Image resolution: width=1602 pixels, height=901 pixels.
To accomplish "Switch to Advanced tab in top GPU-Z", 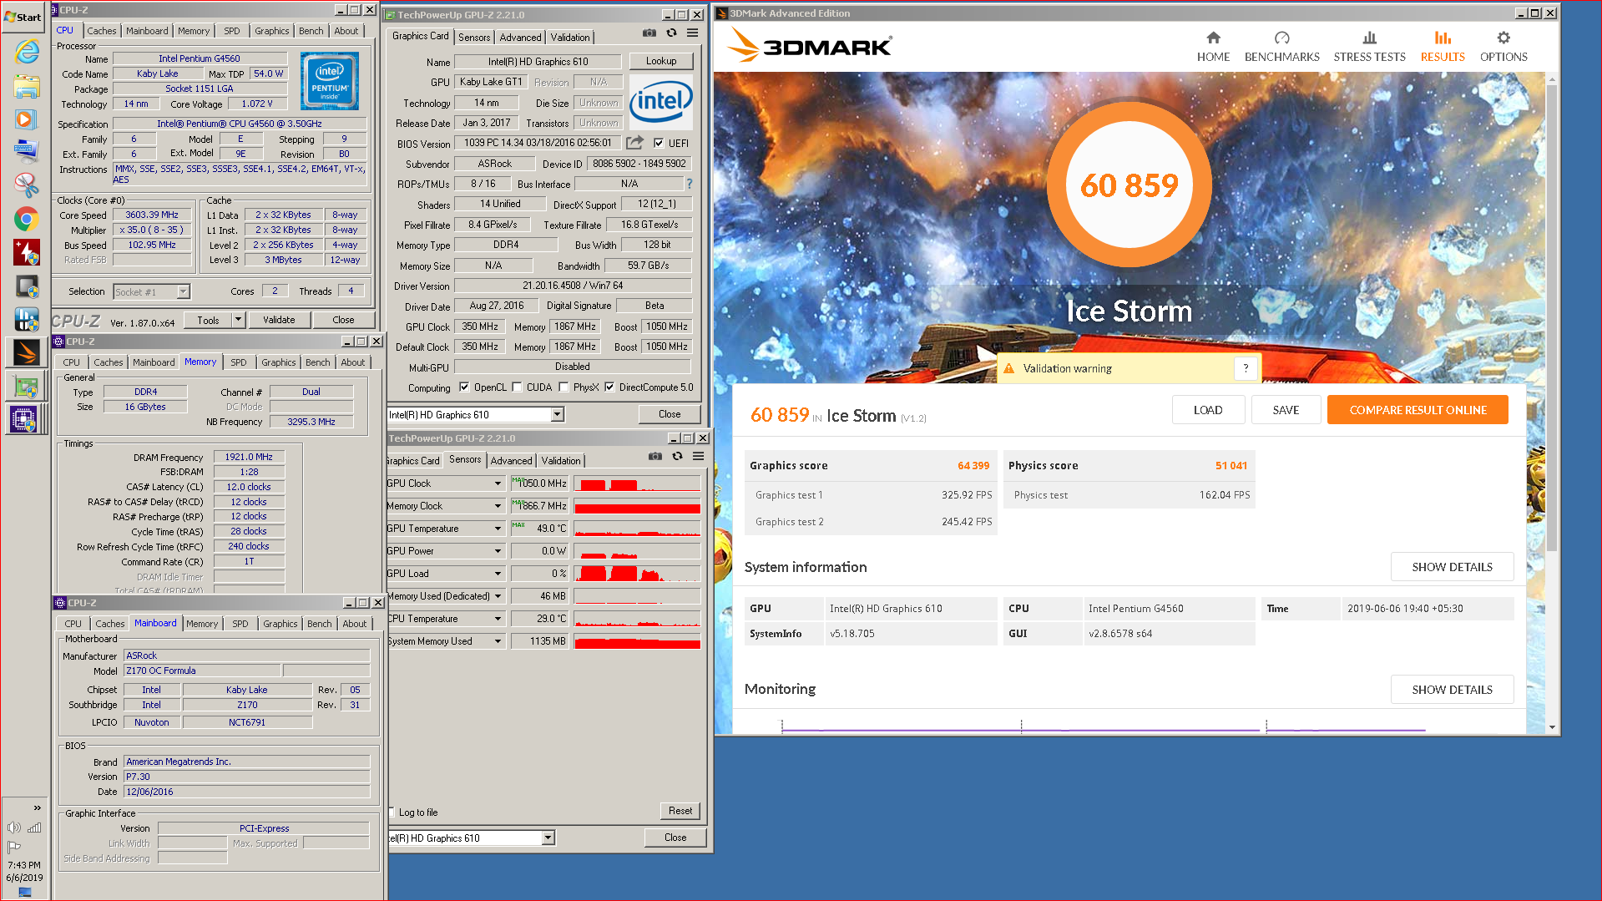I will pyautogui.click(x=520, y=38).
